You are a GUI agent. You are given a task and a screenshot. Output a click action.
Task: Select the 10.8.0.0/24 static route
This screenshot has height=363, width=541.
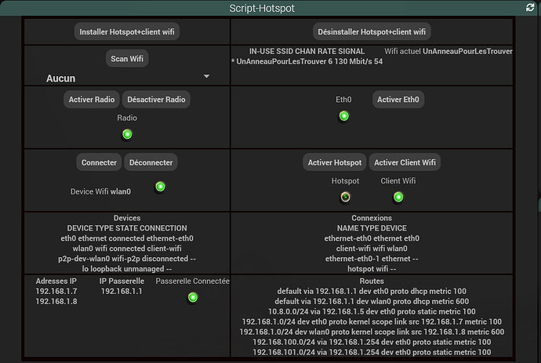[372, 311]
